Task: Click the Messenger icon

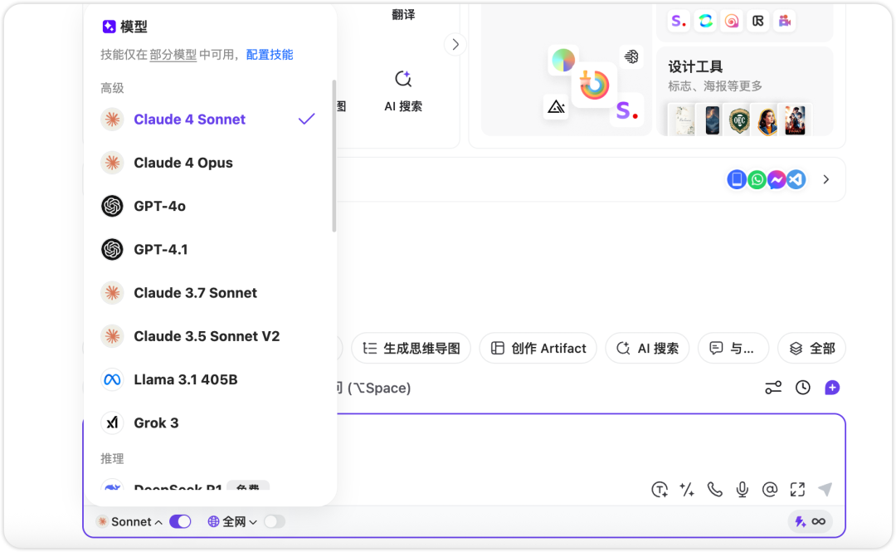Action: (x=776, y=179)
